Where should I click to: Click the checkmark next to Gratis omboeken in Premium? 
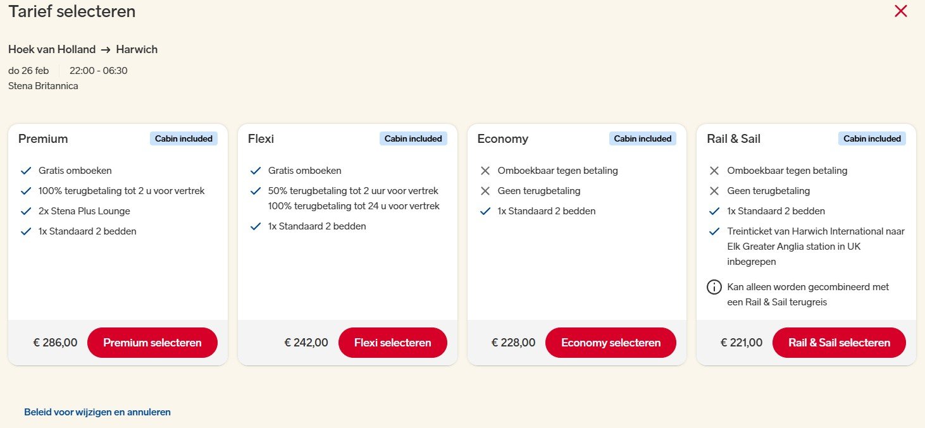(27, 170)
